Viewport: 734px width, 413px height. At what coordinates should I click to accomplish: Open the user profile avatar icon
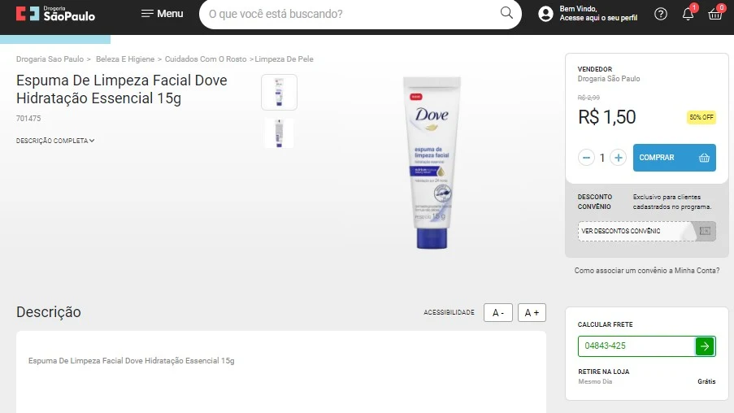(545, 14)
